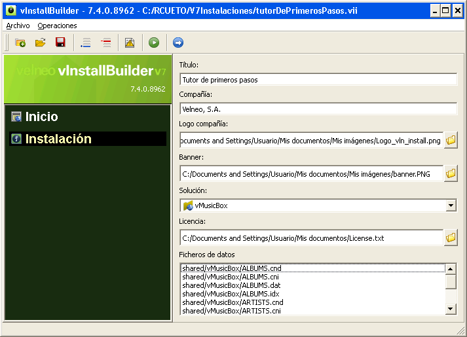Select shared/vMusicBox/ALBUMS.idx in list
Image resolution: width=467 pixels, height=337 pixels.
pos(312,294)
